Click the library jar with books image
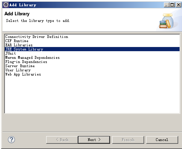The image size is (182, 149). [x=166, y=21]
